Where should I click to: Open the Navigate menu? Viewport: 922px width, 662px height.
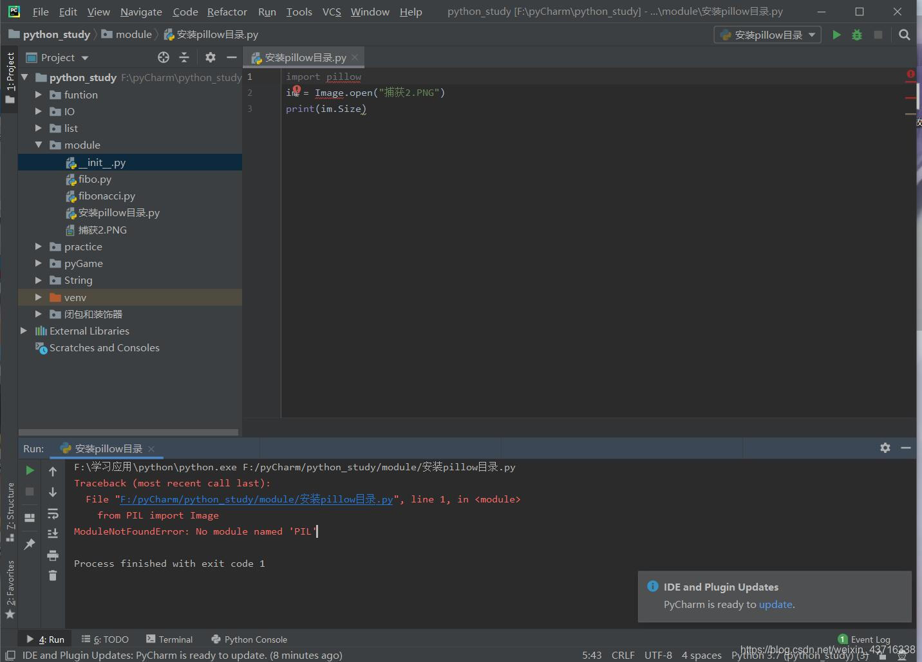141,12
